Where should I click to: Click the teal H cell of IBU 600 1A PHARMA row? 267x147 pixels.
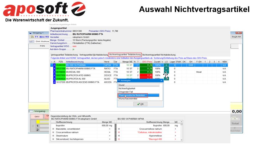[x=166, y=65]
